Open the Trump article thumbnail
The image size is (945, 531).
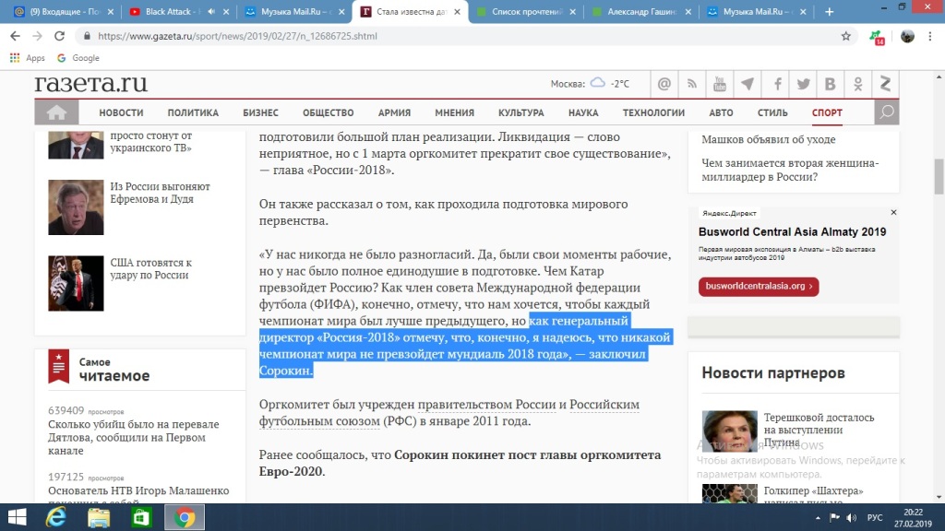(x=76, y=284)
